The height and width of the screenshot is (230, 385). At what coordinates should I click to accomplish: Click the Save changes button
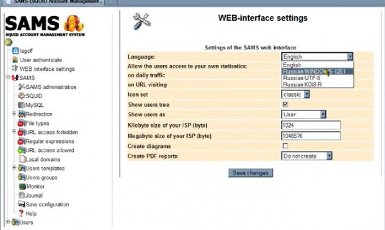(x=251, y=172)
